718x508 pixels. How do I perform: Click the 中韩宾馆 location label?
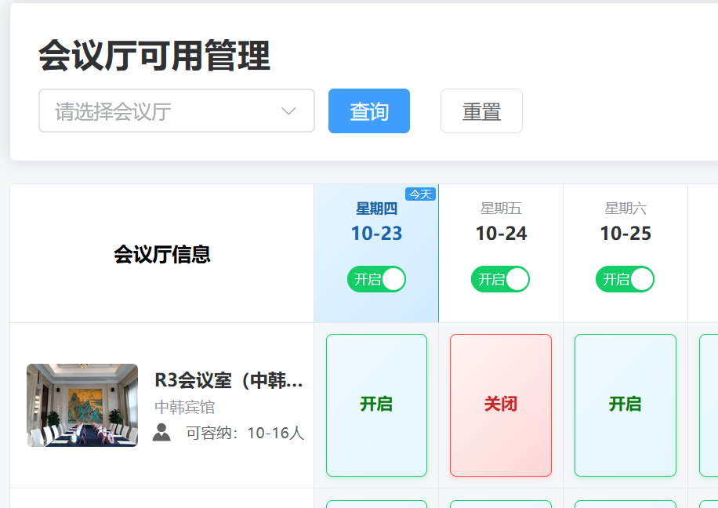coord(184,408)
